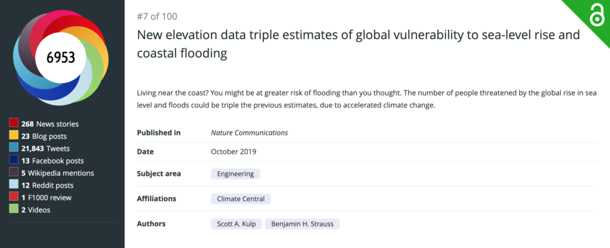The width and height of the screenshot is (610, 248).
Task: Select the Scott A. Kulp author tag
Action: coord(236,224)
